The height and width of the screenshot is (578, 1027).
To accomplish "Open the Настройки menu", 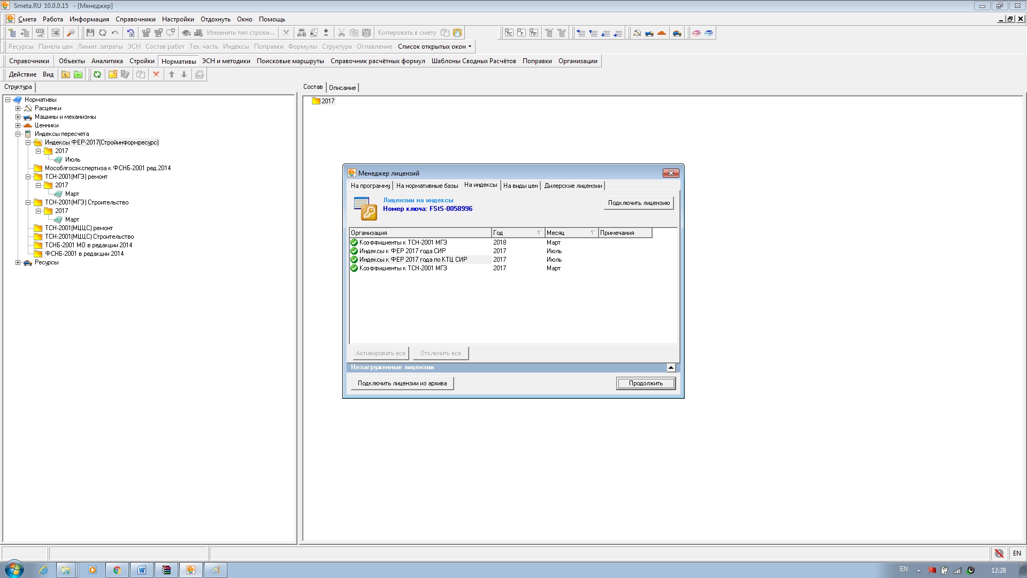I will click(178, 19).
